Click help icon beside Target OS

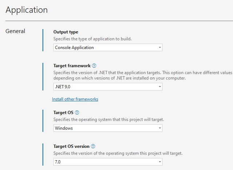(x=77, y=113)
